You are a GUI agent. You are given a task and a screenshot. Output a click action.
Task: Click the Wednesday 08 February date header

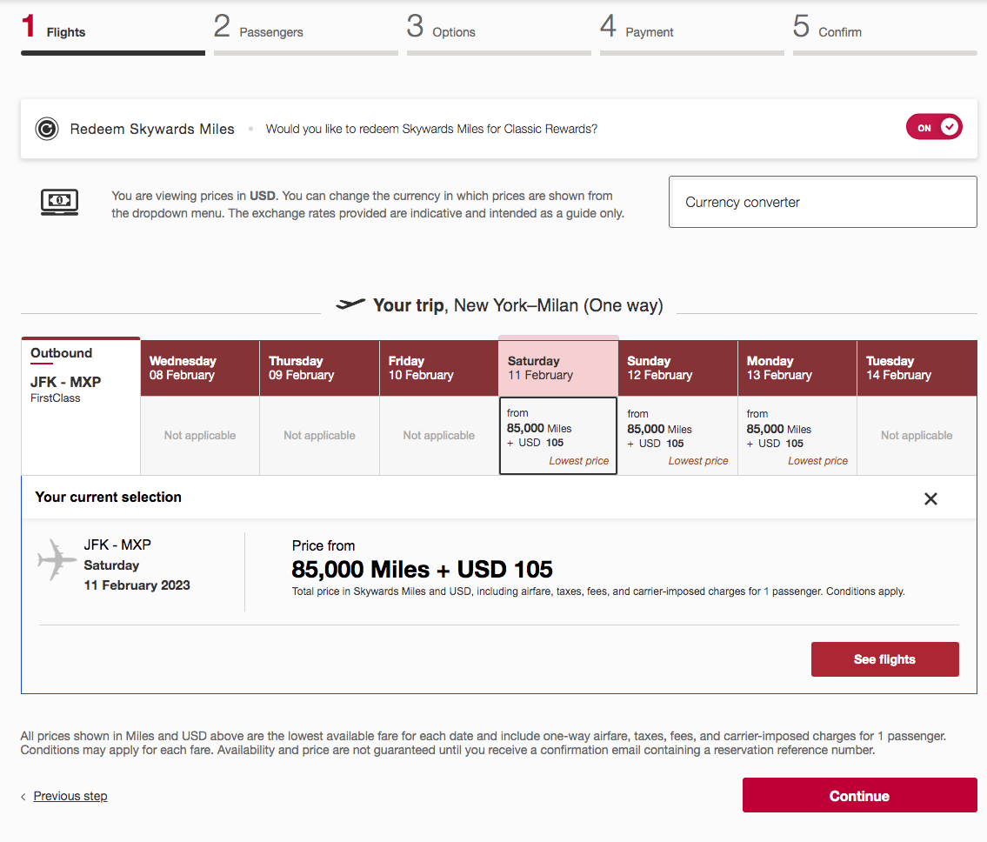[200, 368]
